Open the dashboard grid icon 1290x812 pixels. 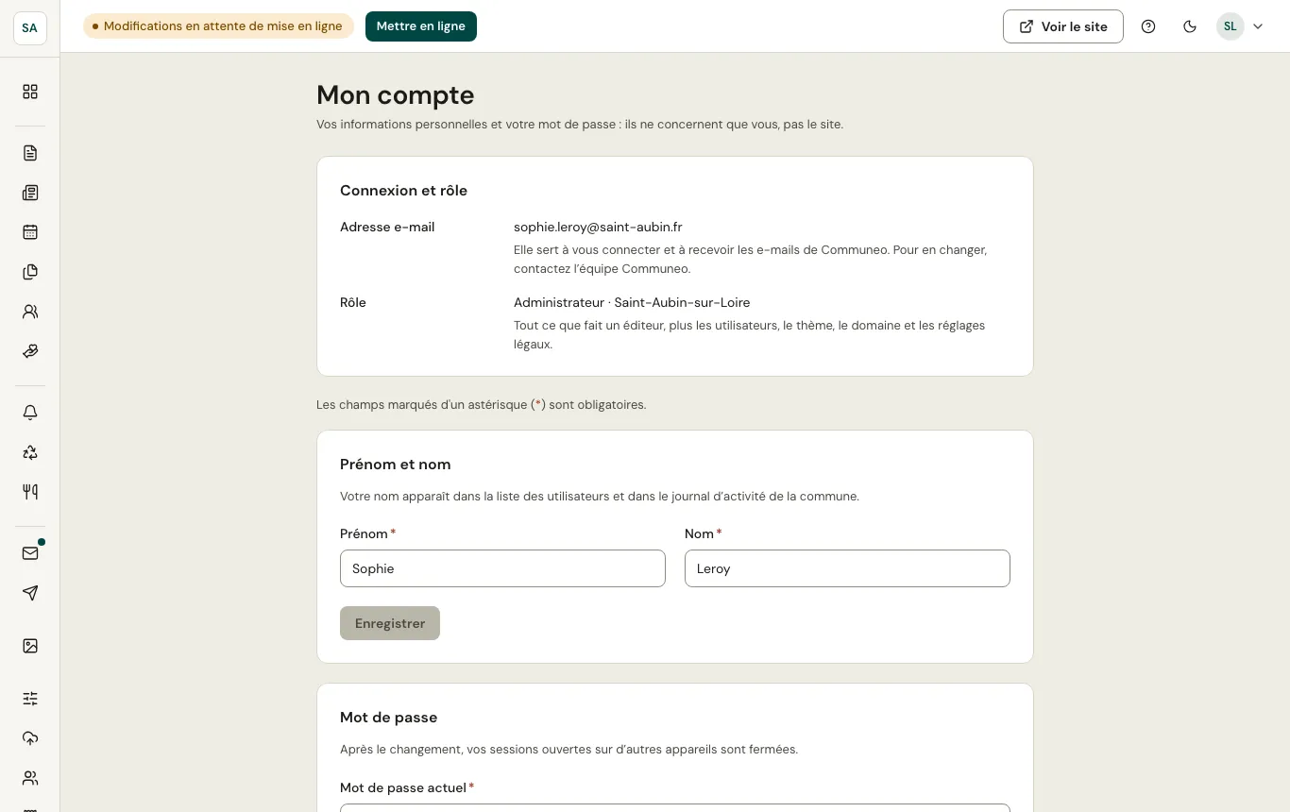pyautogui.click(x=30, y=92)
